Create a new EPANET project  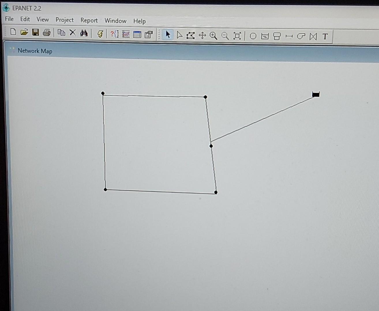[13, 33]
